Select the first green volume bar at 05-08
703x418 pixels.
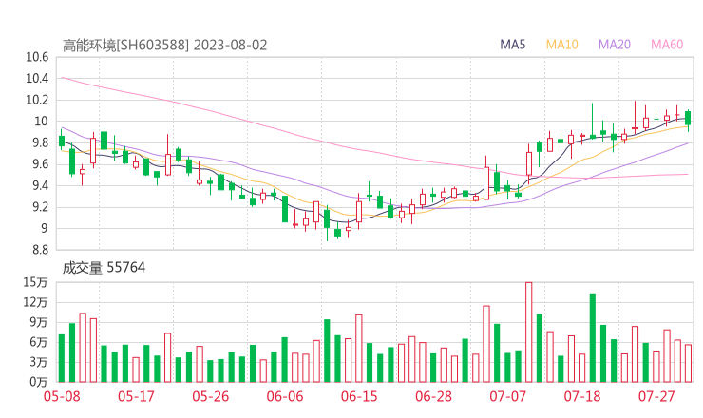pos(62,358)
